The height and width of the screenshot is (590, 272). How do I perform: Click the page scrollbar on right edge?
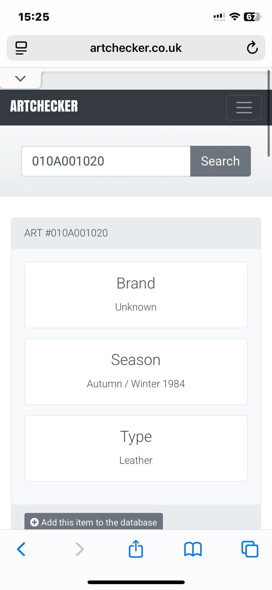click(269, 114)
